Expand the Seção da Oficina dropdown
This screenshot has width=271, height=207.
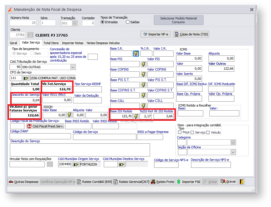pos(233,152)
